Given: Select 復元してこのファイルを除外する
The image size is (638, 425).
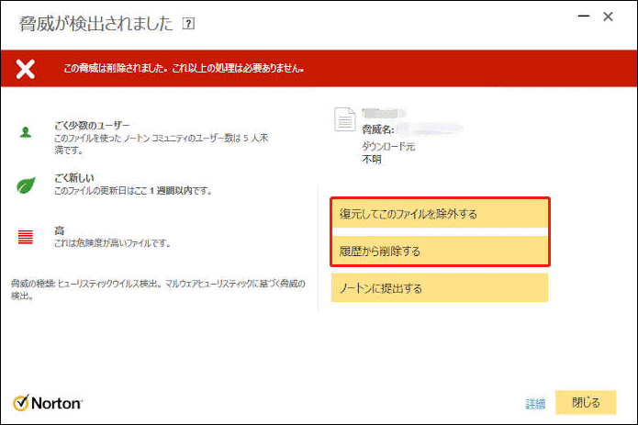Looking at the screenshot, I should (x=440, y=214).
